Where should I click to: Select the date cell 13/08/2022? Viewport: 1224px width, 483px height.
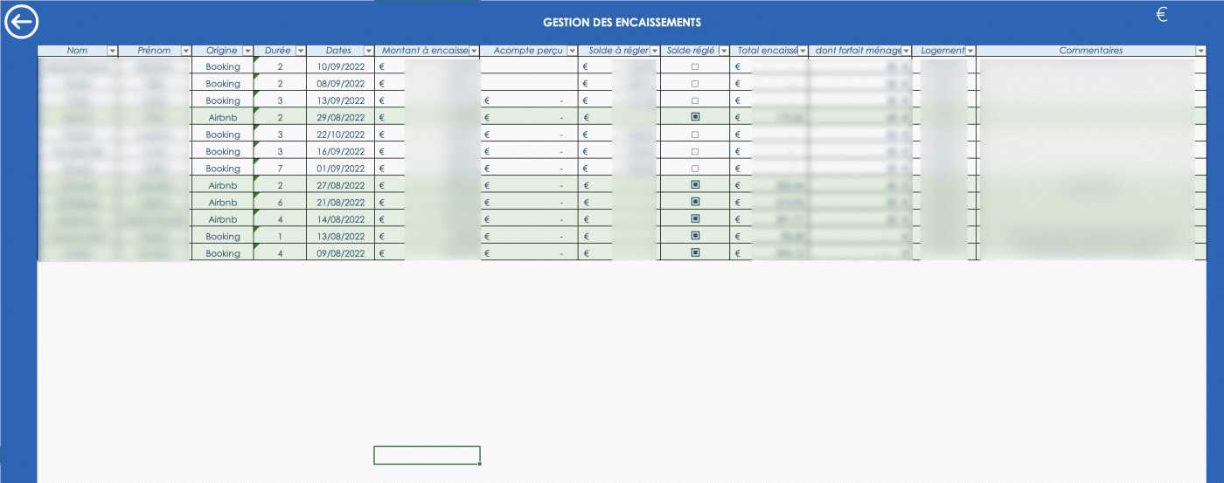point(341,236)
